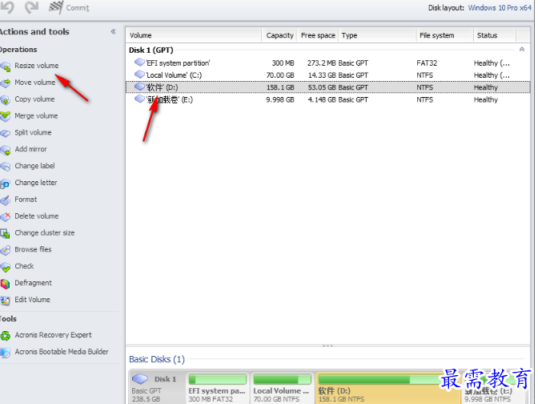Click the 53.05 GB free space cell
The width and height of the screenshot is (538, 404).
[x=322, y=87]
